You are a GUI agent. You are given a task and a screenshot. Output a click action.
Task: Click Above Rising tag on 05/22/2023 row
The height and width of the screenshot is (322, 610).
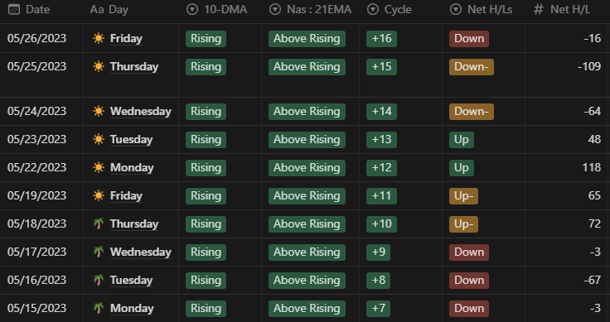coord(307,168)
